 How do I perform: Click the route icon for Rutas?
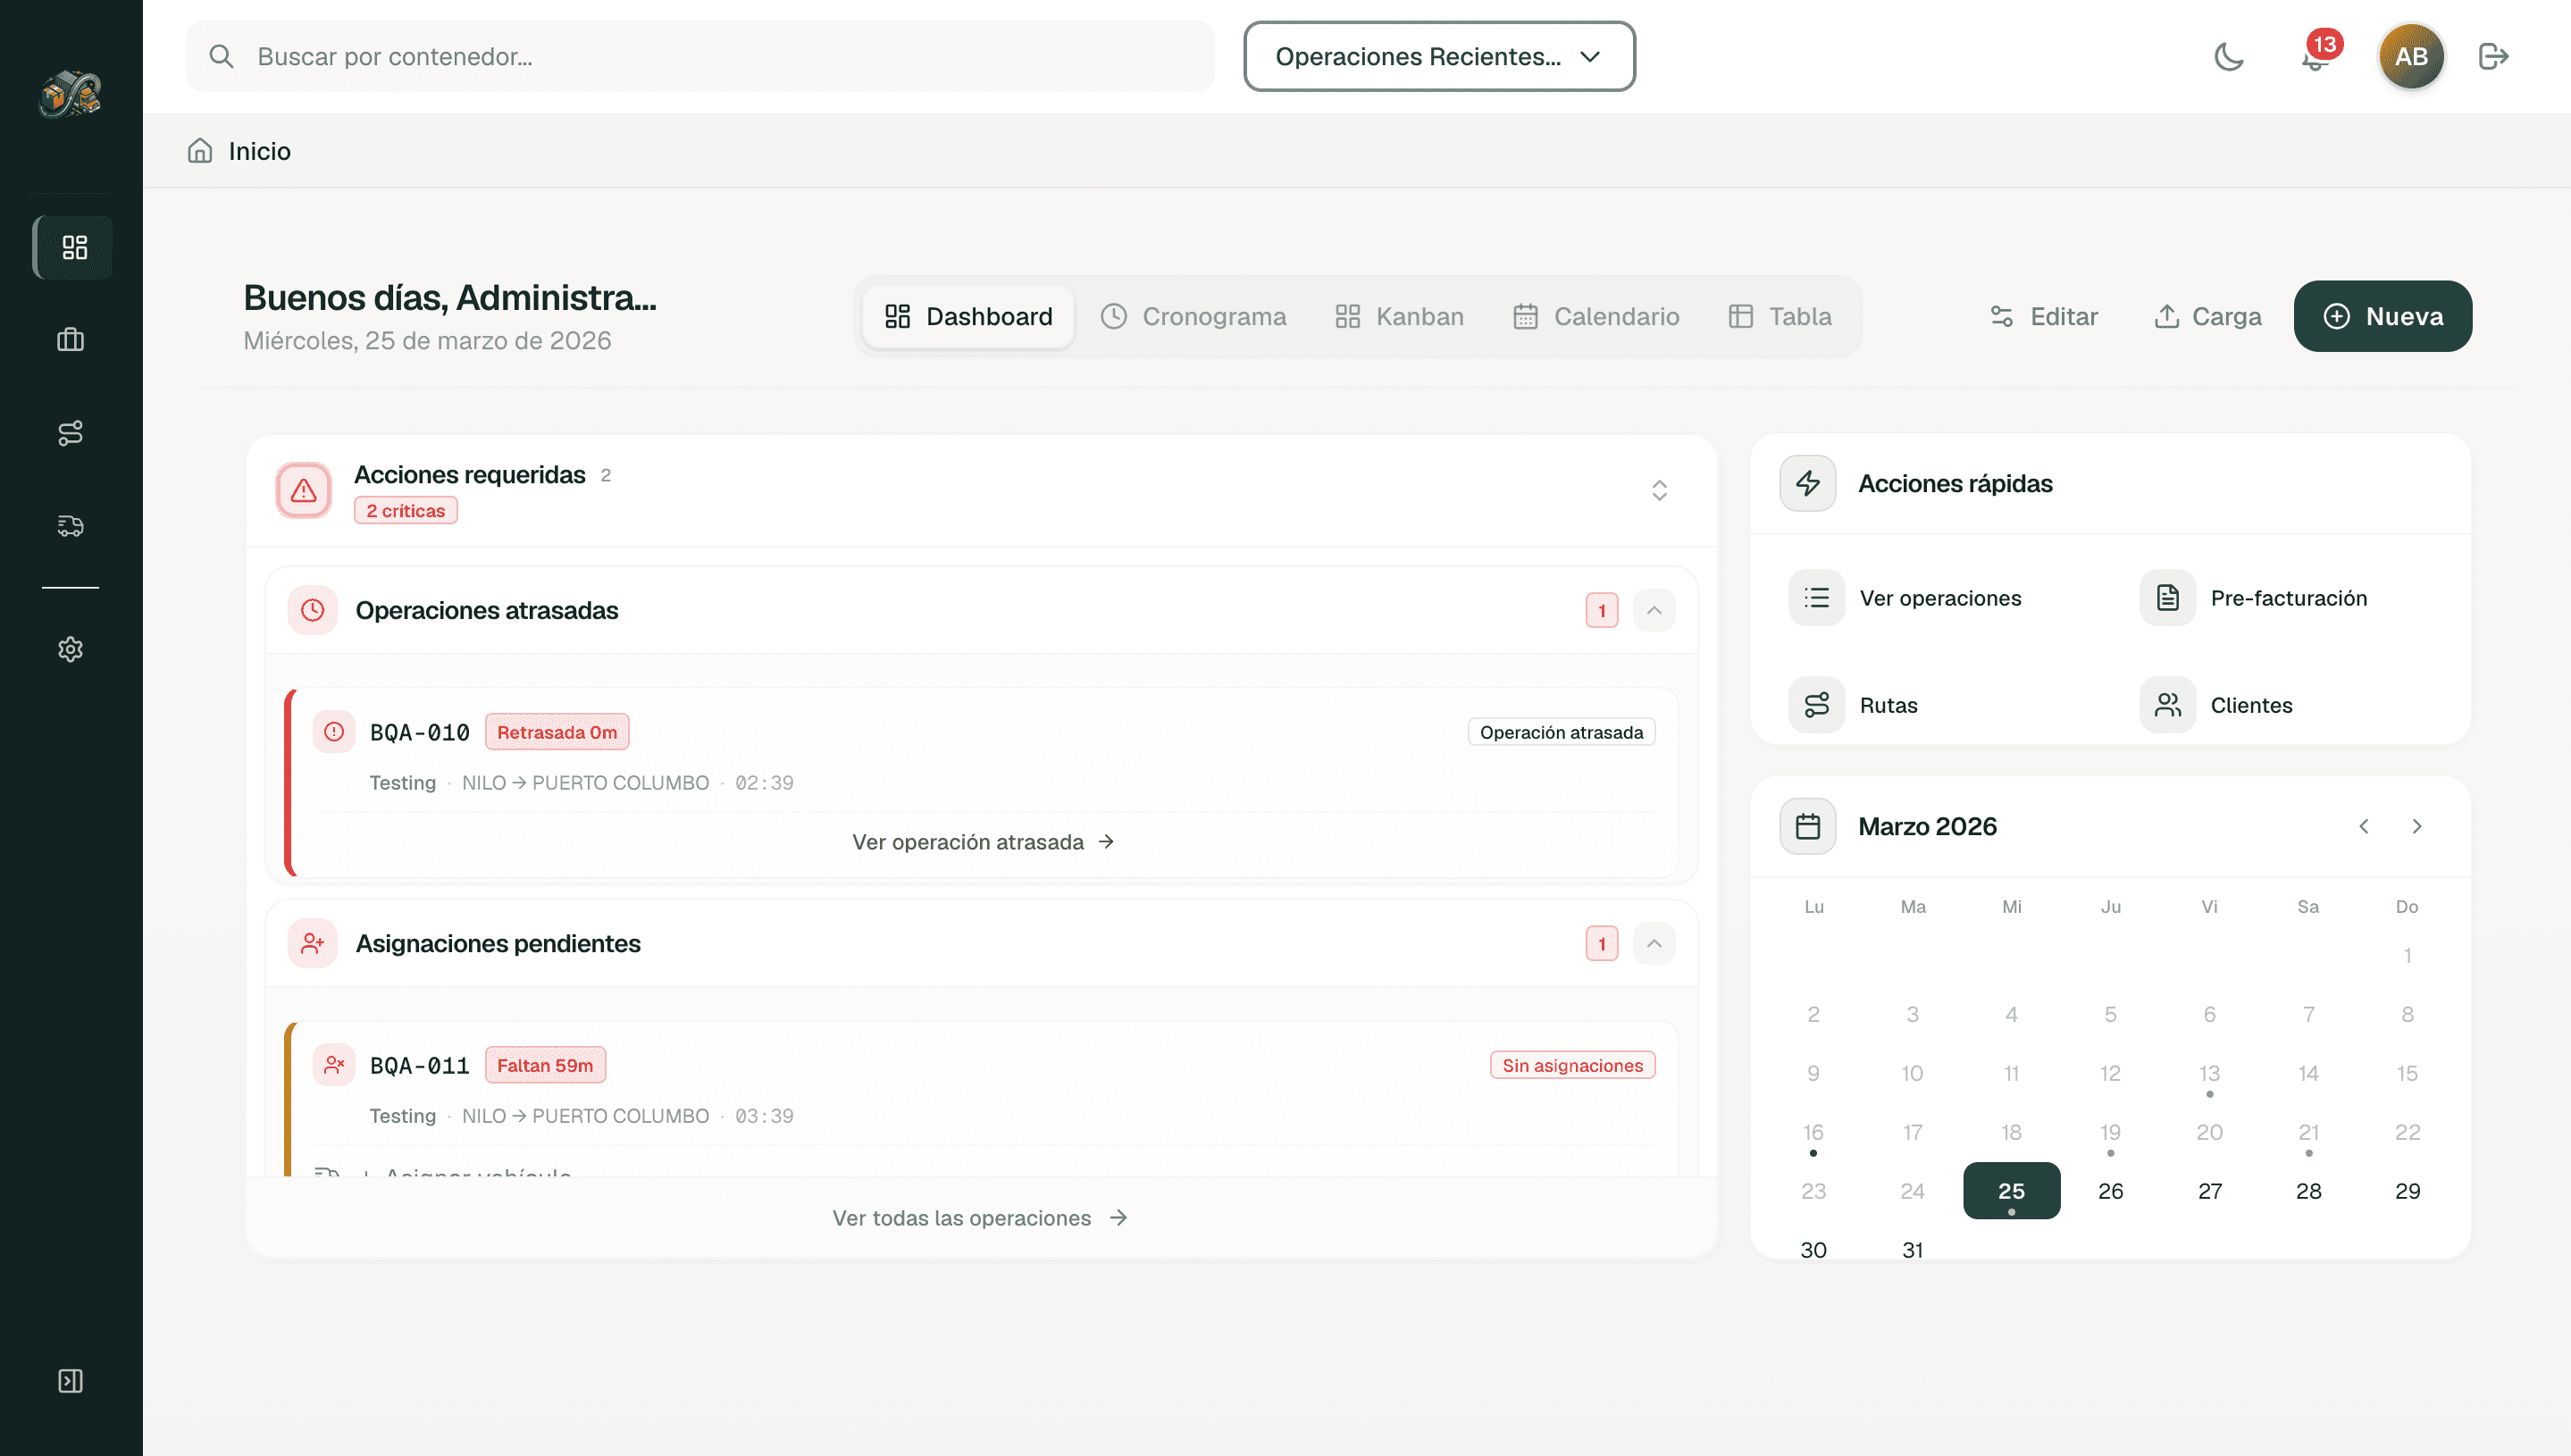(1817, 705)
